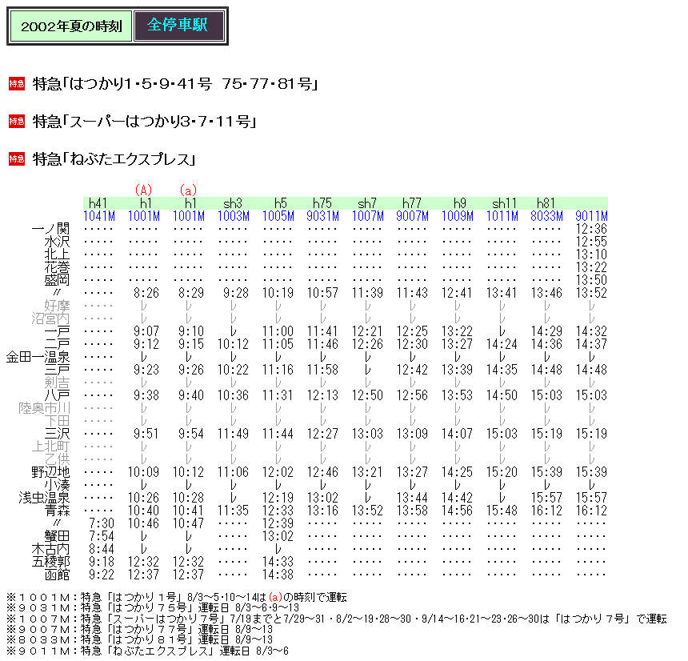Select the 五稜郭 station row label

point(51,561)
